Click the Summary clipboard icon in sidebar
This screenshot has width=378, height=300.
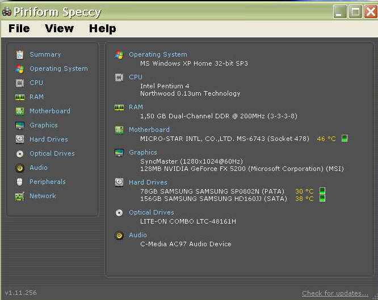tap(20, 54)
